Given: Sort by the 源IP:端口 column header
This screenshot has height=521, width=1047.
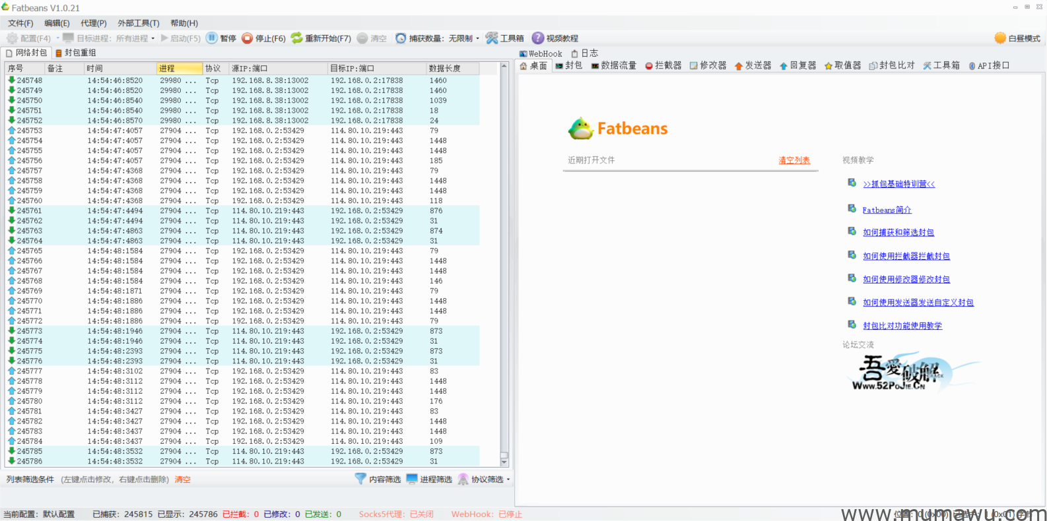Looking at the screenshot, I should pyautogui.click(x=278, y=68).
